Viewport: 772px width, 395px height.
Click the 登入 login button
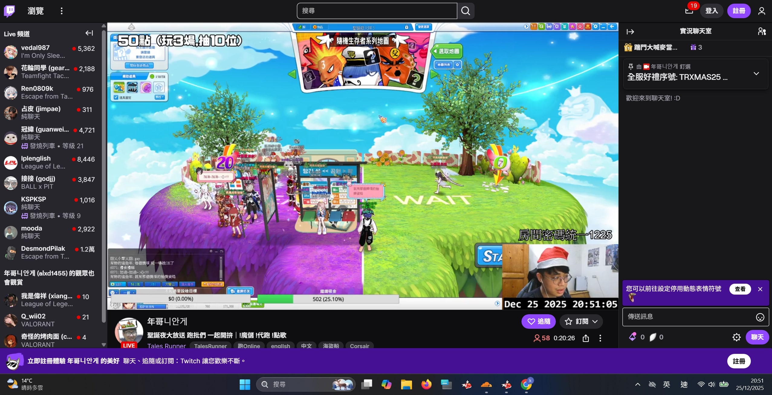(x=712, y=11)
